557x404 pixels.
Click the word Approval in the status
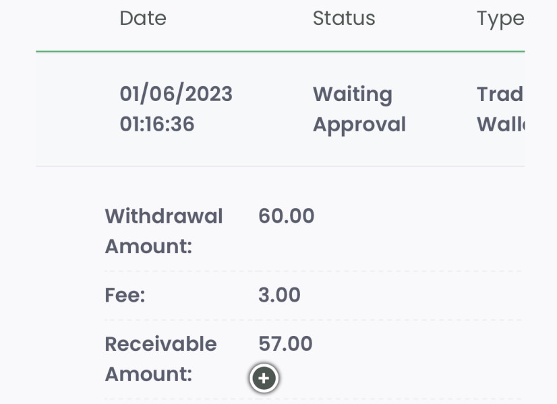[359, 125]
